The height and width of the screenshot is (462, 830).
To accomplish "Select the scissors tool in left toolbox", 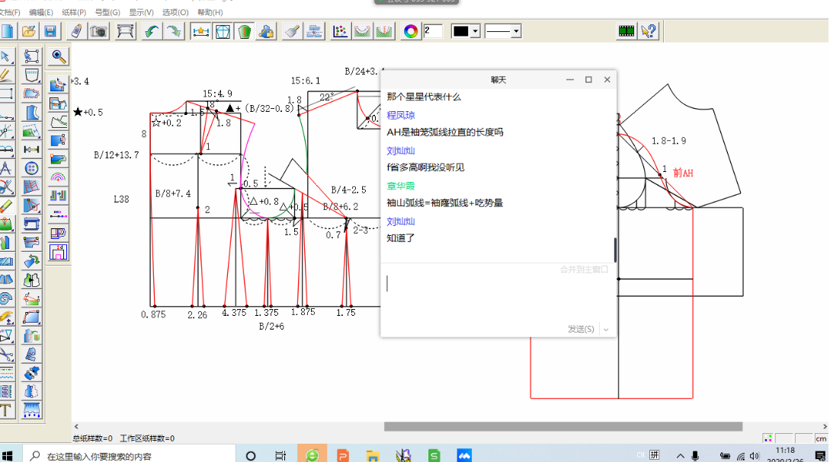I will click(7, 355).
